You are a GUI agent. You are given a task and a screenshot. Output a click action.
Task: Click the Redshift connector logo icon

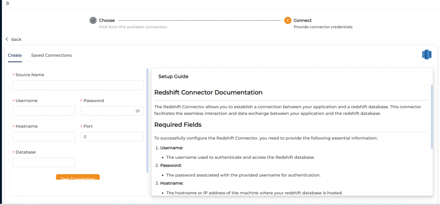(x=427, y=54)
